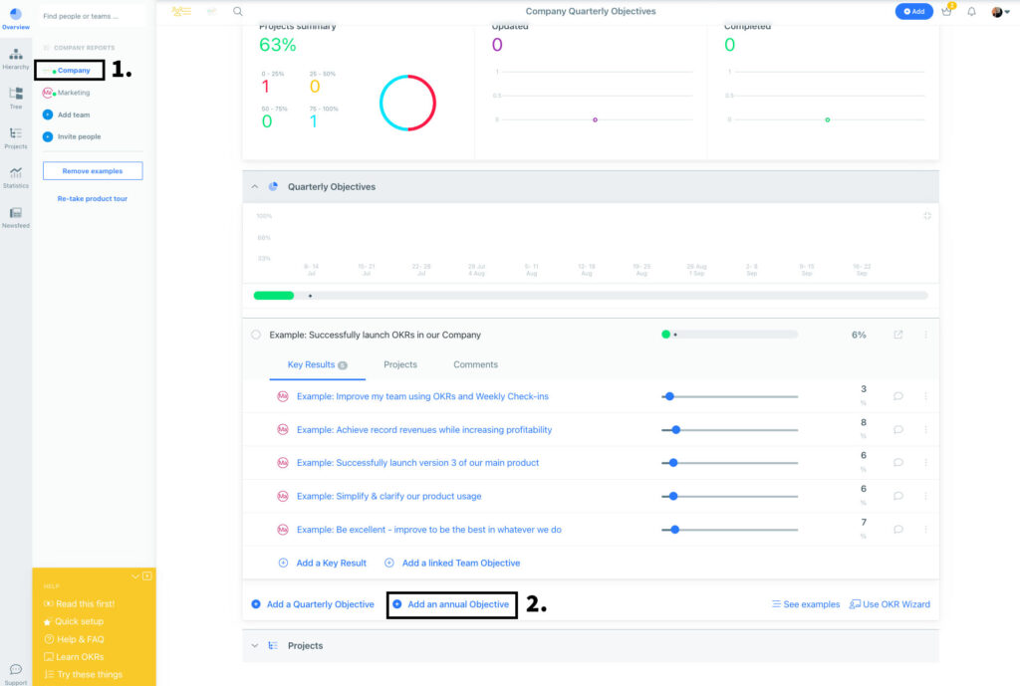Open the Newsfeed section
1020x686 pixels.
click(x=16, y=217)
